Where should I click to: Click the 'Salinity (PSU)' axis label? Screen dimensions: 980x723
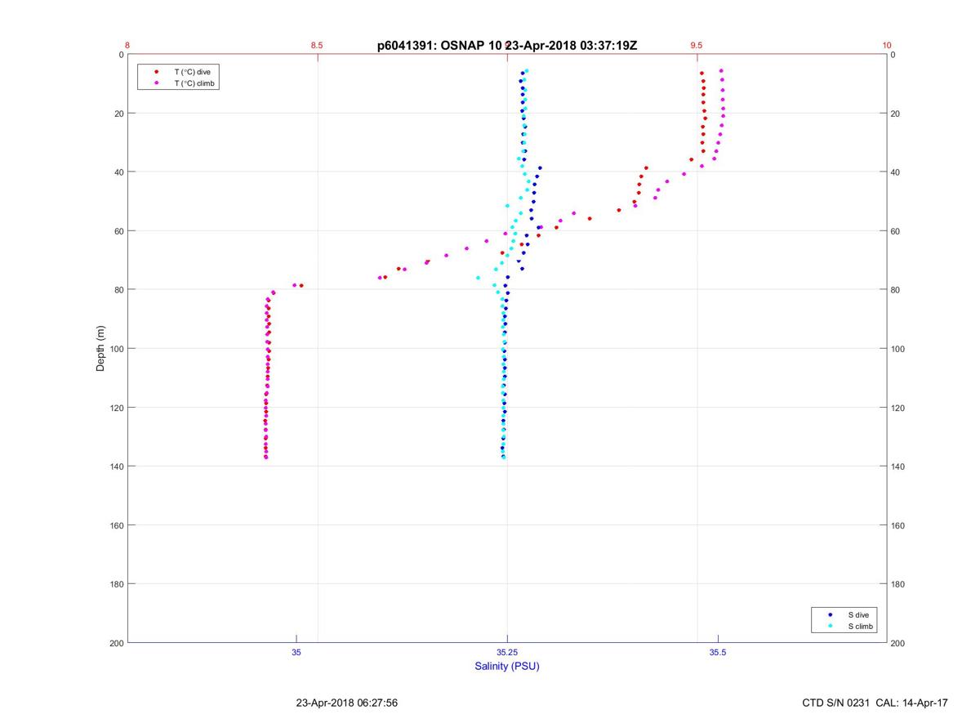coord(507,666)
